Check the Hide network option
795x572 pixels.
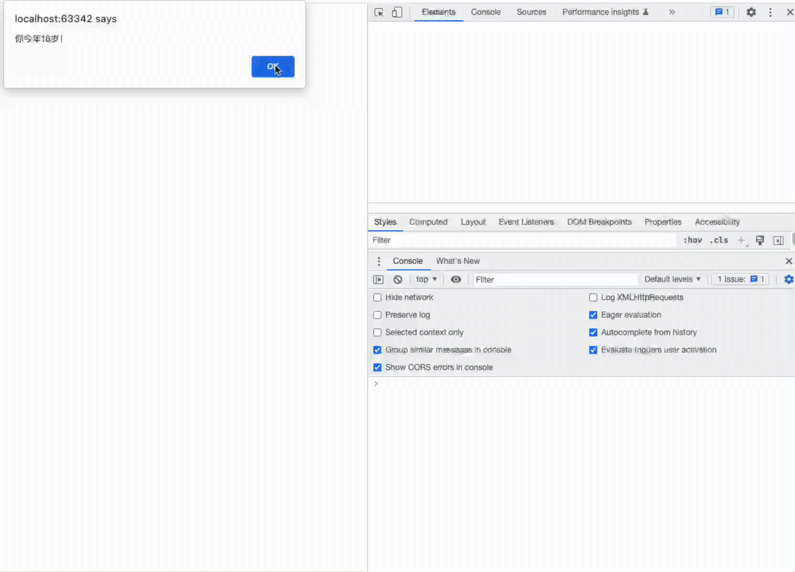377,297
